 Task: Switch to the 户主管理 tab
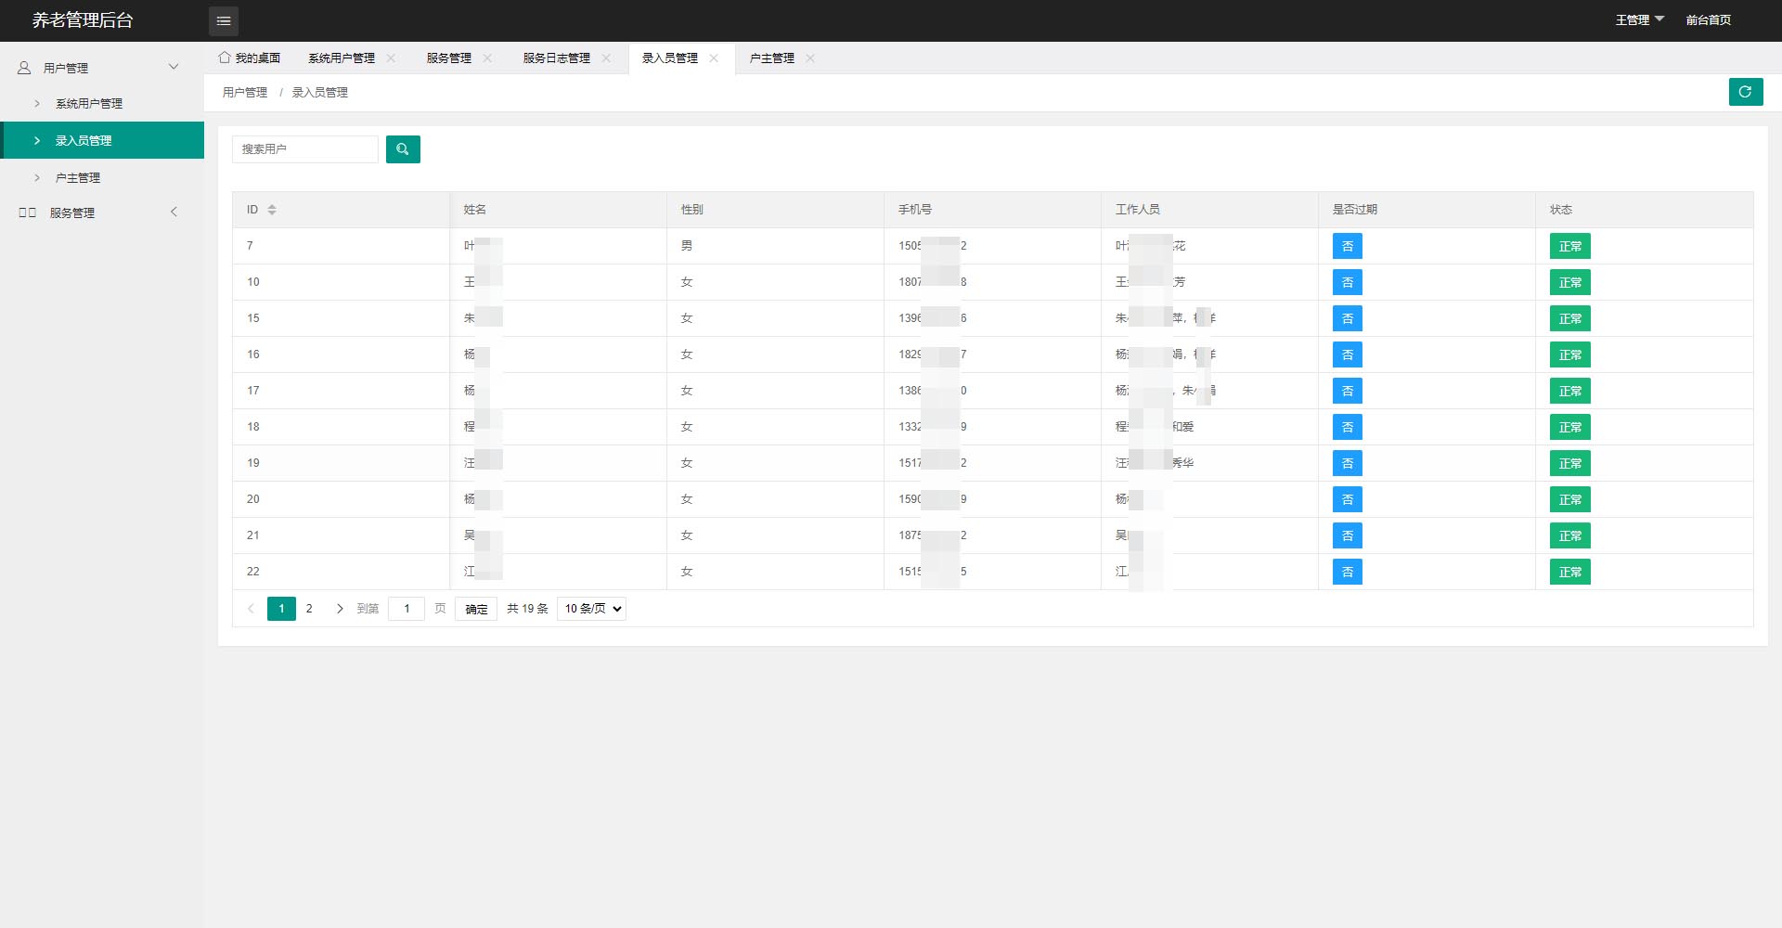point(771,58)
